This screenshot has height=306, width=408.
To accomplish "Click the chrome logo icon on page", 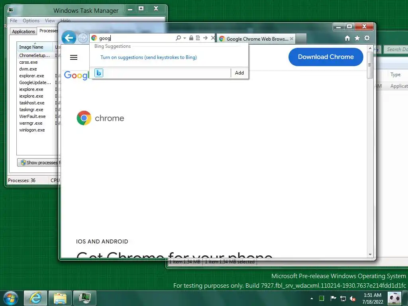I will [x=84, y=118].
